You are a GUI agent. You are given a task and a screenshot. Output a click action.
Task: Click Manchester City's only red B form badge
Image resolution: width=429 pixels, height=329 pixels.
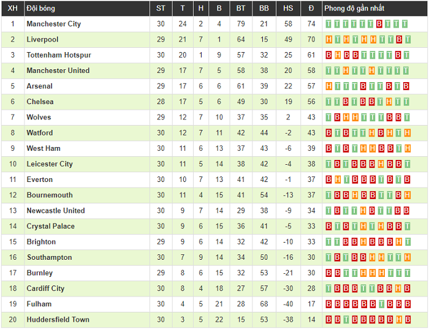tap(380, 24)
